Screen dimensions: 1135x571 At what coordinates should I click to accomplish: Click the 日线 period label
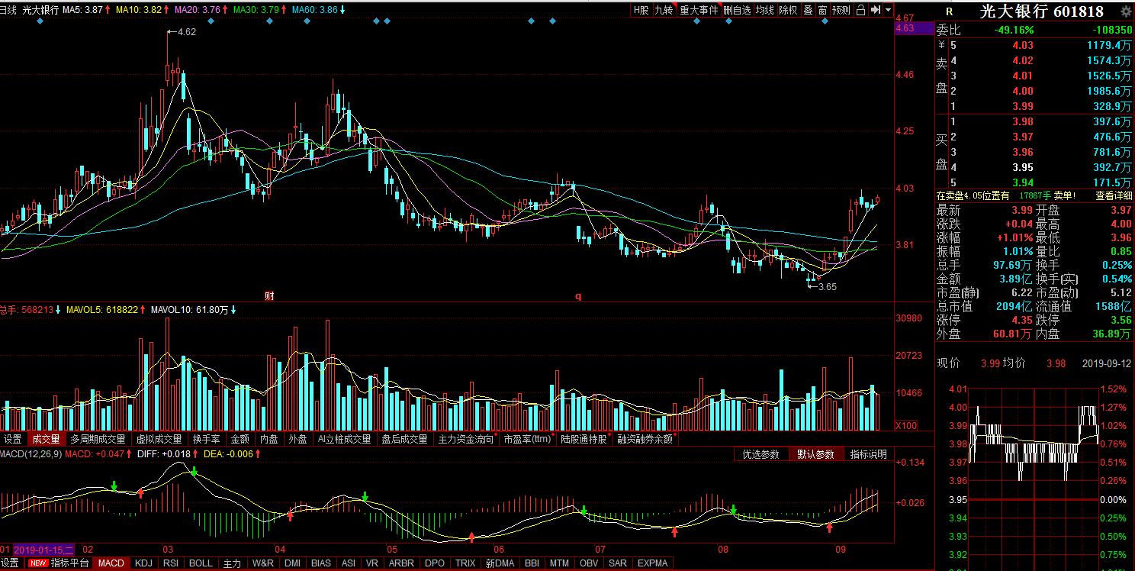8,10
